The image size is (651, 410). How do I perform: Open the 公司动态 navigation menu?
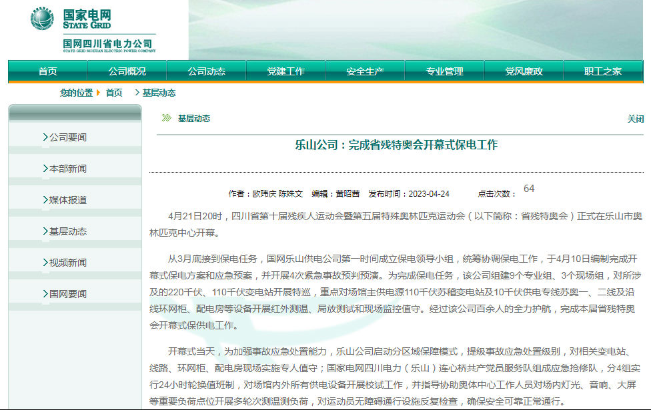(206, 71)
